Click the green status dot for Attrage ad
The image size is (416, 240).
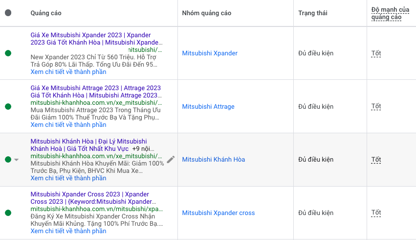[x=8, y=106]
